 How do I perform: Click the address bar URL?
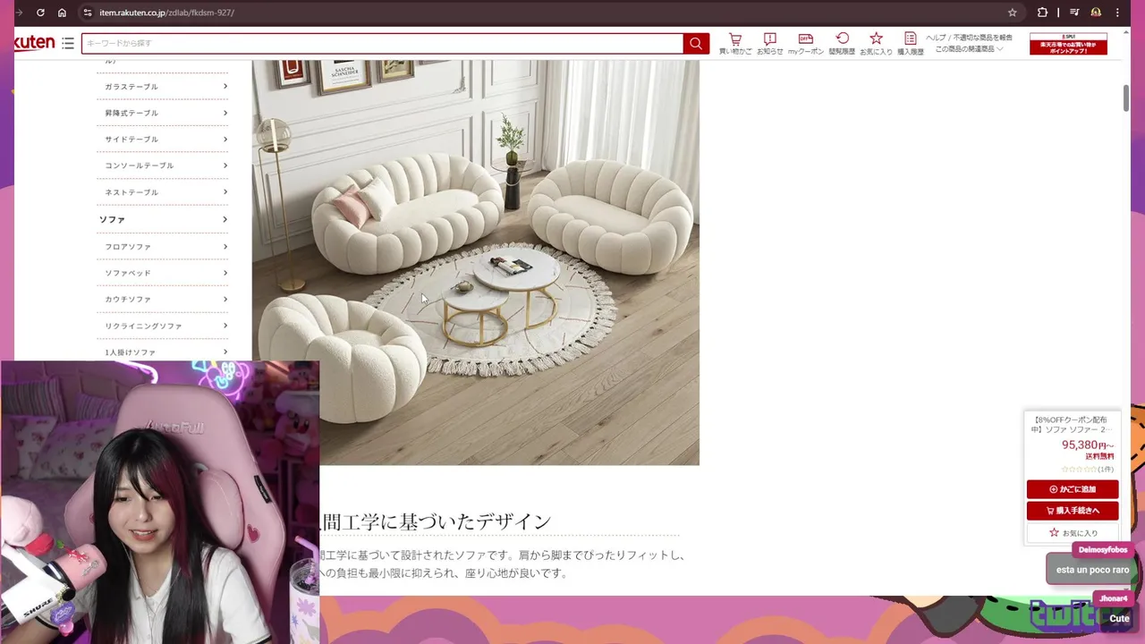(x=167, y=13)
